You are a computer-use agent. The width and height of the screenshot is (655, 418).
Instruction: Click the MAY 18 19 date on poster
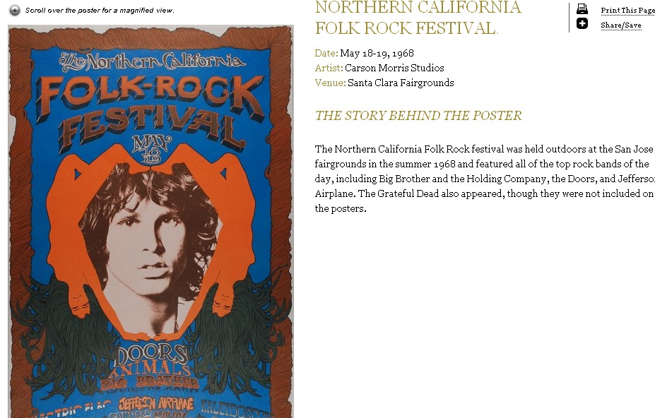pos(152,149)
